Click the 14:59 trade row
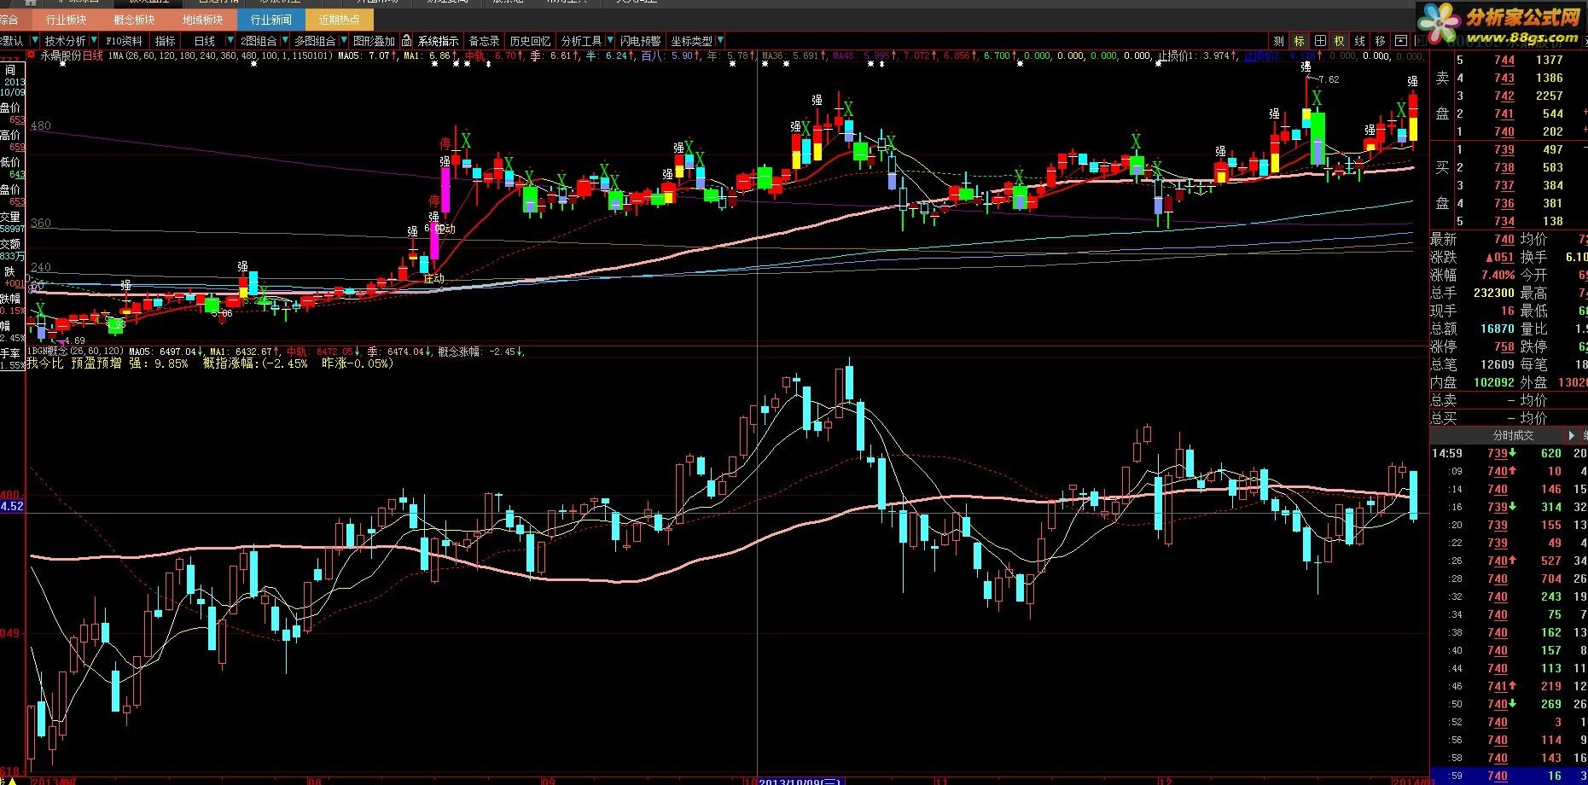The height and width of the screenshot is (785, 1588). click(1508, 454)
